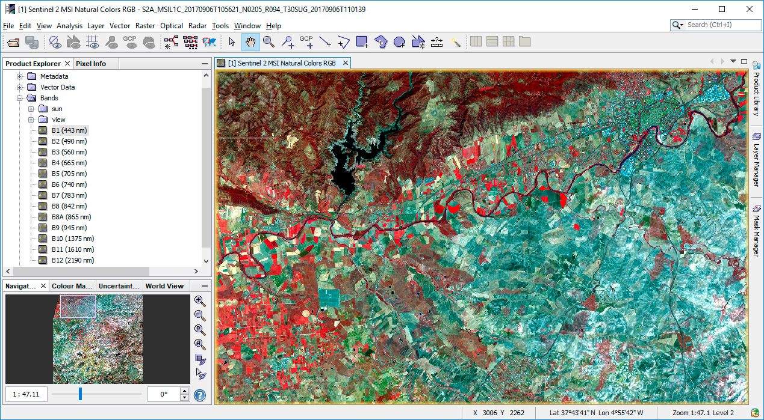Screen dimensions: 764x420
Task: Open the Raster menu
Action: tap(145, 26)
